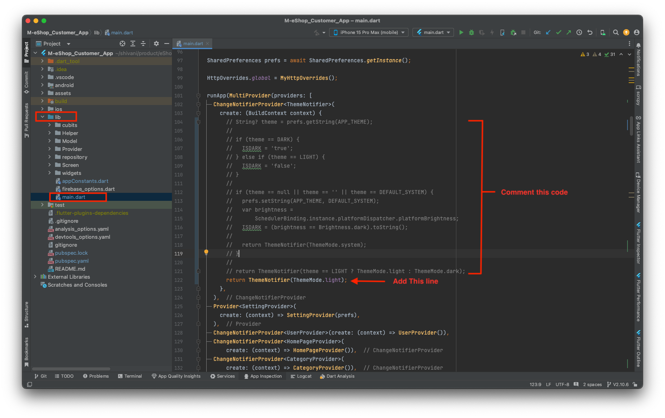Image resolution: width=665 pixels, height=418 pixels.
Task: Click the Project panel horizontal scrollbar
Action: tap(71, 369)
